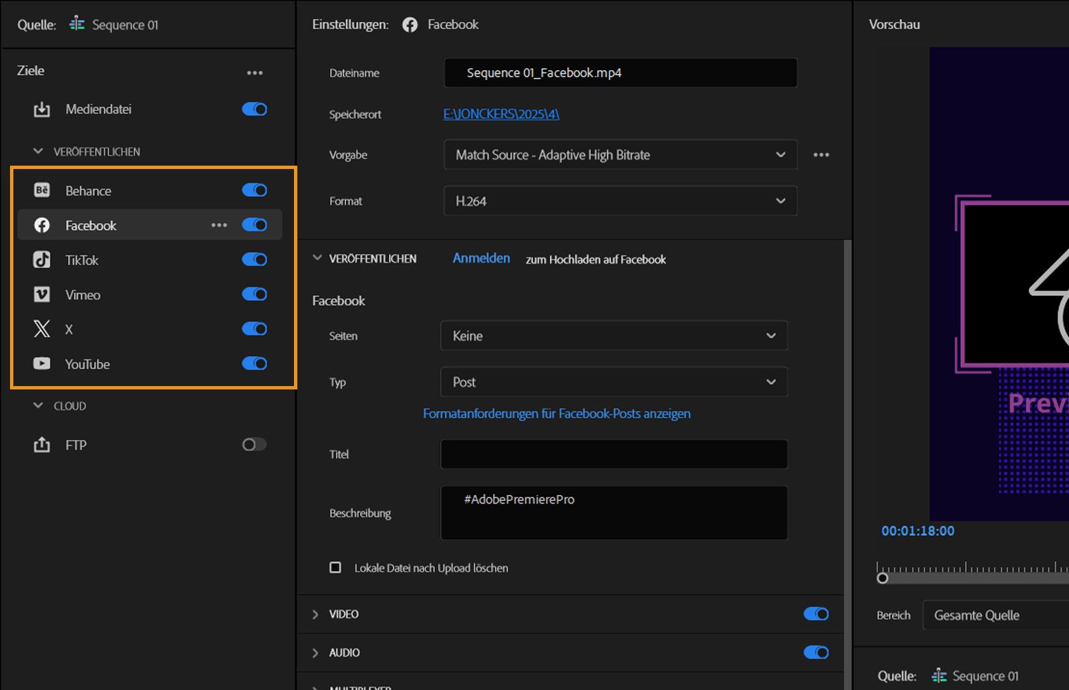Open preset options beside Vorgabe dropdown
The image size is (1069, 690).
(x=821, y=155)
